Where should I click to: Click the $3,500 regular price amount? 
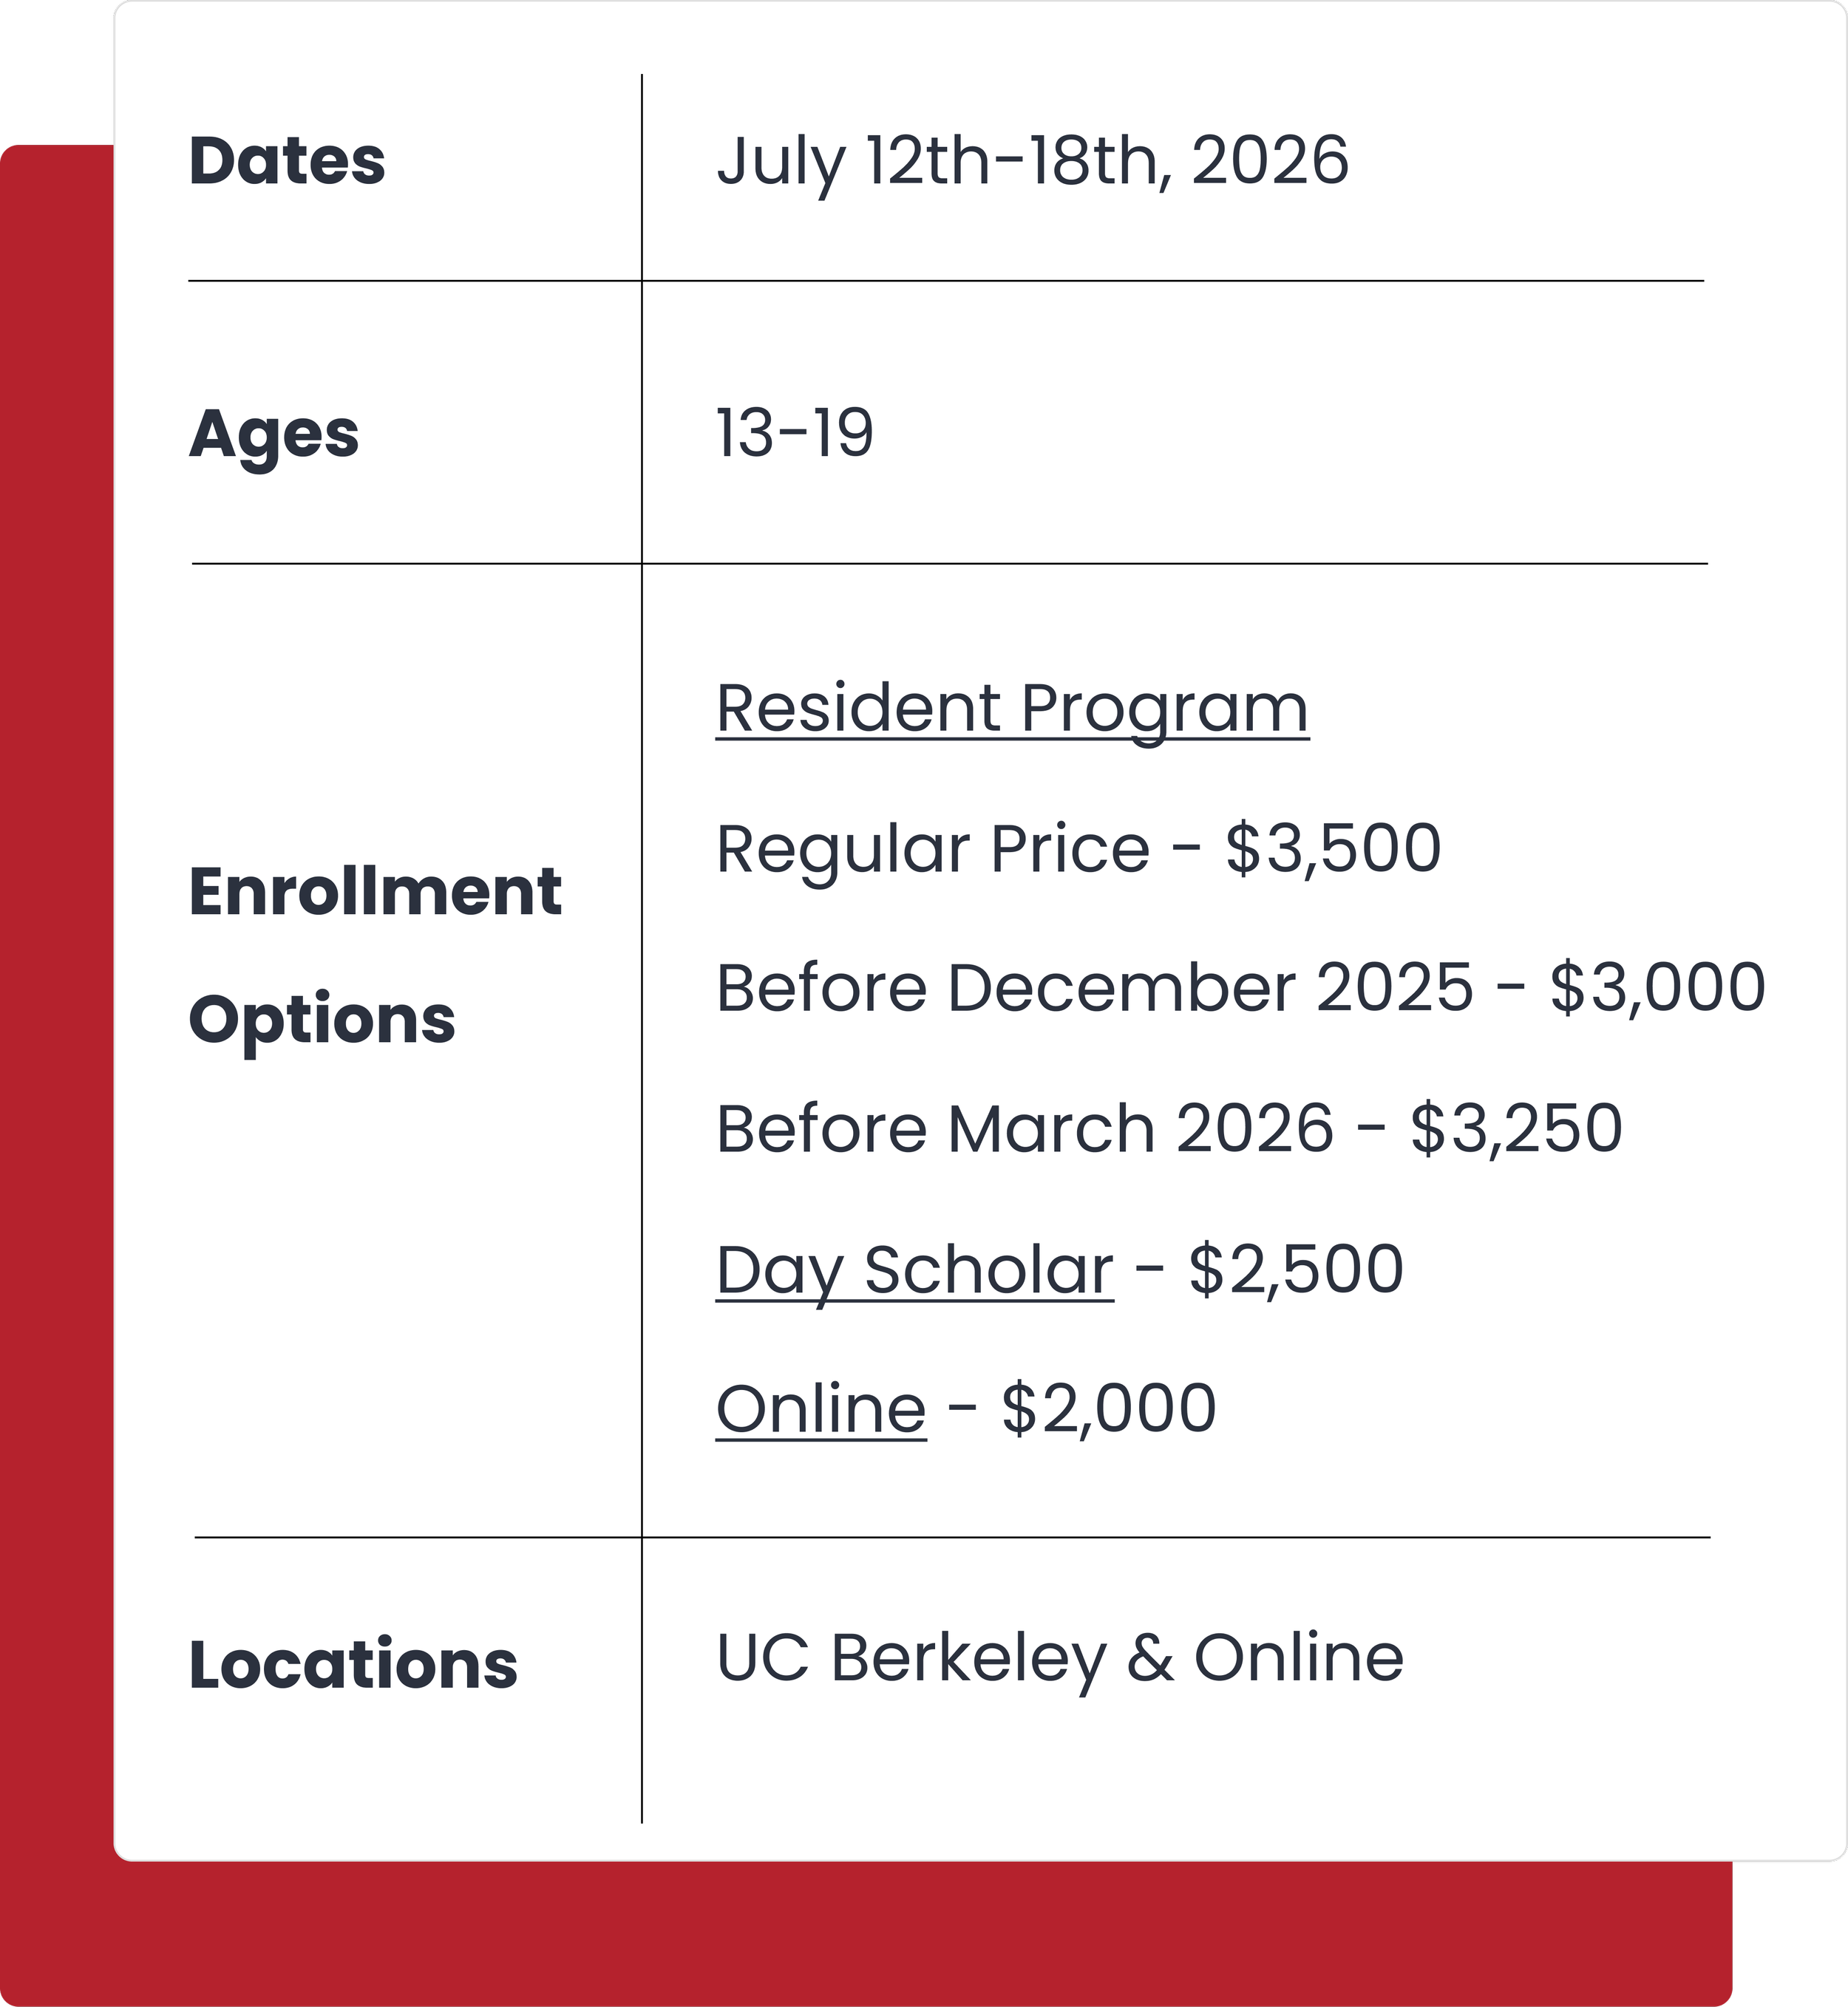point(1333,848)
